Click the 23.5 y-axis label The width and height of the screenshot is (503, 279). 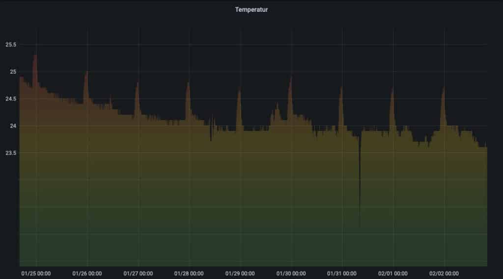(x=11, y=153)
